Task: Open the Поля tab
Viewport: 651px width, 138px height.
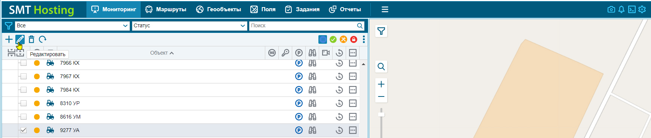Action: coord(263,9)
